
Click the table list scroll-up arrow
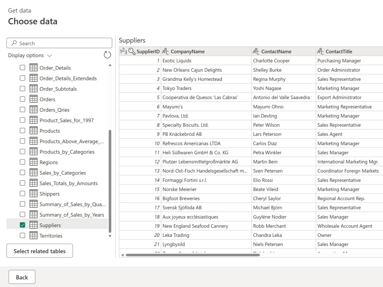click(110, 65)
